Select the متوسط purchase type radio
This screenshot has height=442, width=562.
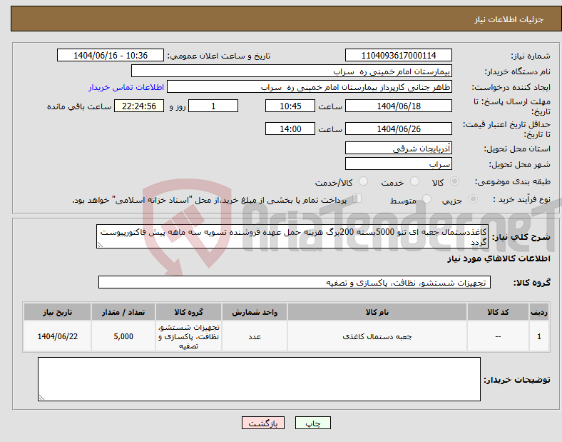point(426,199)
